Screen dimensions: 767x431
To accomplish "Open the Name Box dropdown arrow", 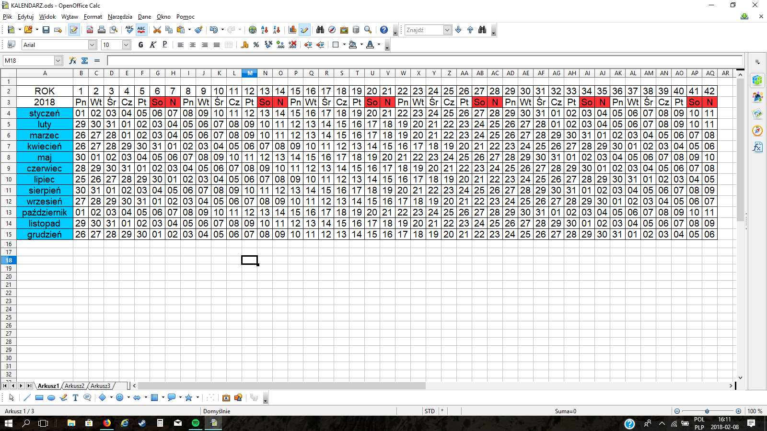I will [58, 60].
